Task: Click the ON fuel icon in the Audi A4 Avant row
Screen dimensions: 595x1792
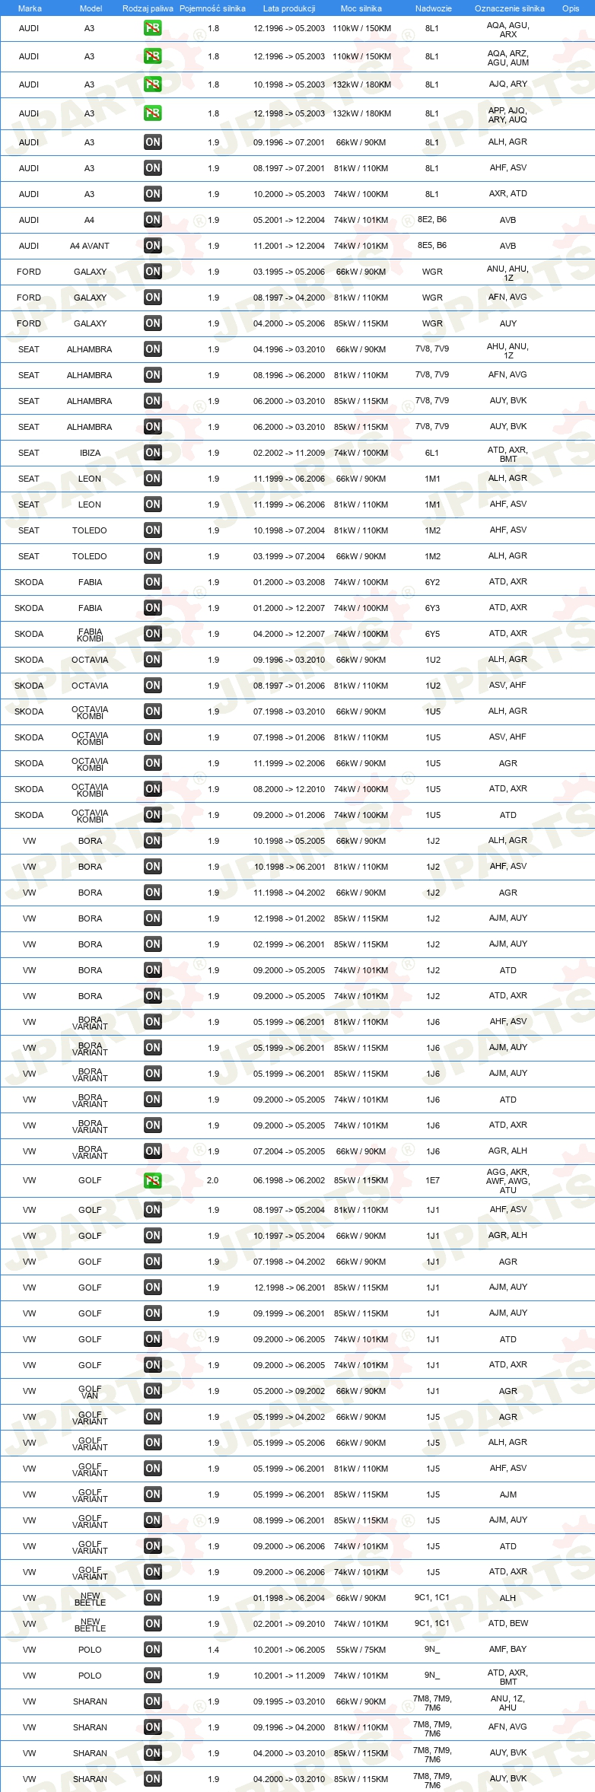Action: (x=152, y=246)
